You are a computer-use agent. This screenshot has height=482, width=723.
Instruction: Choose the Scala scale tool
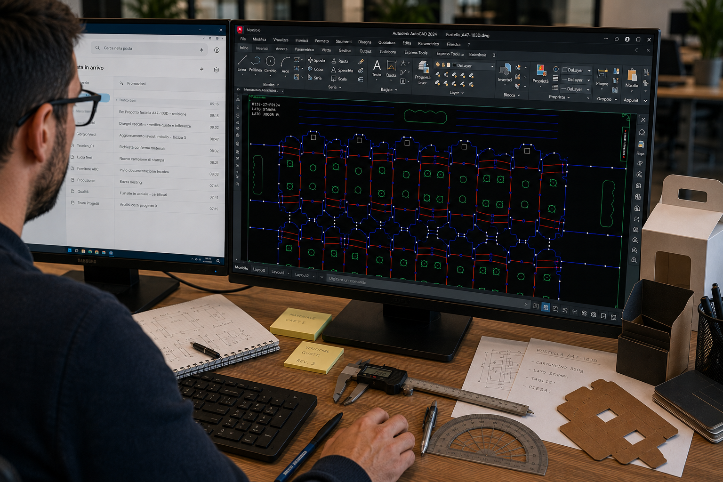coord(339,79)
